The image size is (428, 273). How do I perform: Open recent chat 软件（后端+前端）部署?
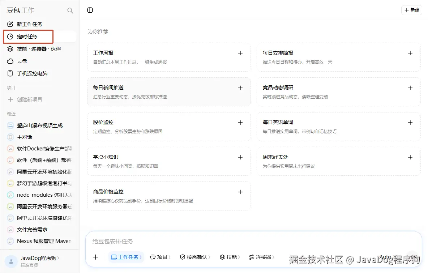point(39,160)
